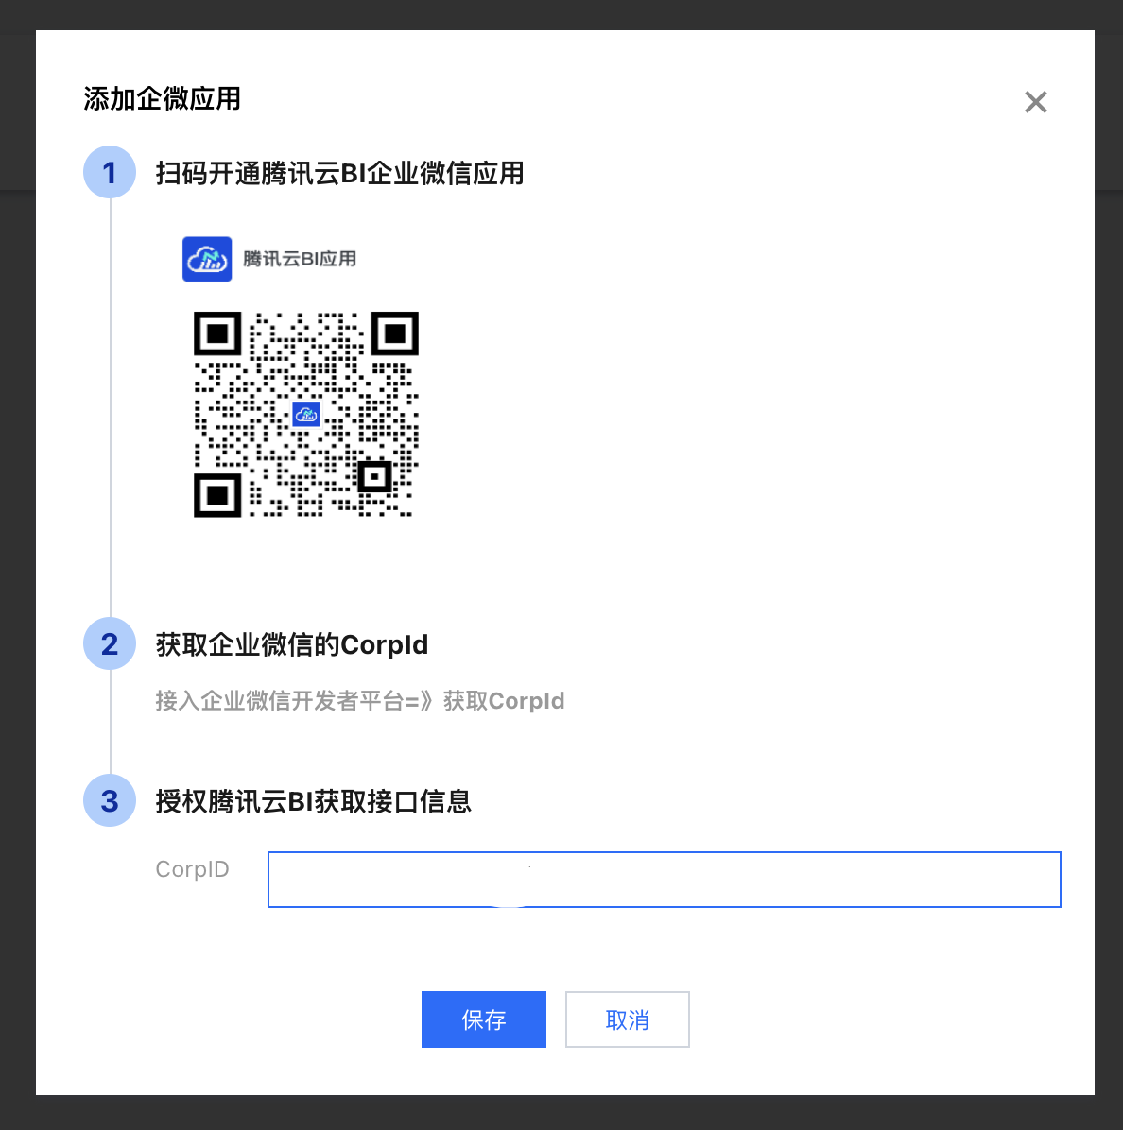Click the 腾讯云BI应用 label text

[300, 259]
